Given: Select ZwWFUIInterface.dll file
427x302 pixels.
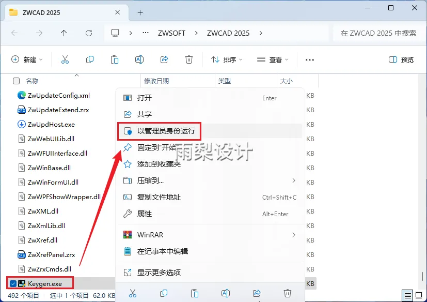Looking at the screenshot, I should coord(57,153).
